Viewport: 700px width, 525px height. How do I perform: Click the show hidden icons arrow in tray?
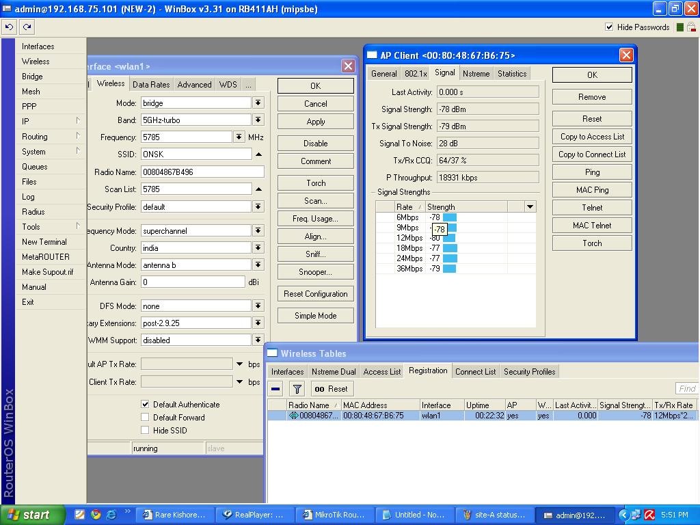pyautogui.click(x=623, y=515)
